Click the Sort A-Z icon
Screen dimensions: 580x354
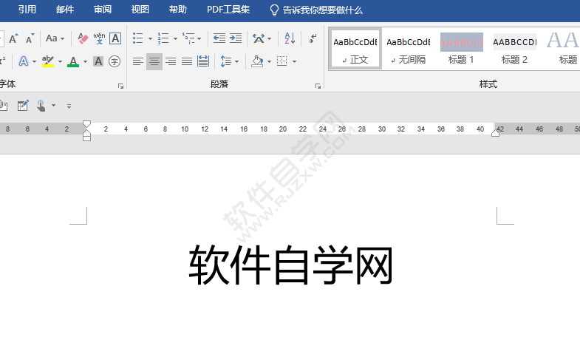tap(290, 38)
